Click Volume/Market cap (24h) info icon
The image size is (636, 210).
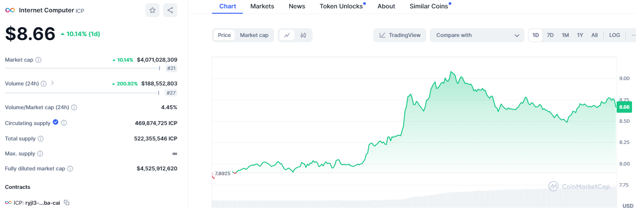(x=74, y=107)
